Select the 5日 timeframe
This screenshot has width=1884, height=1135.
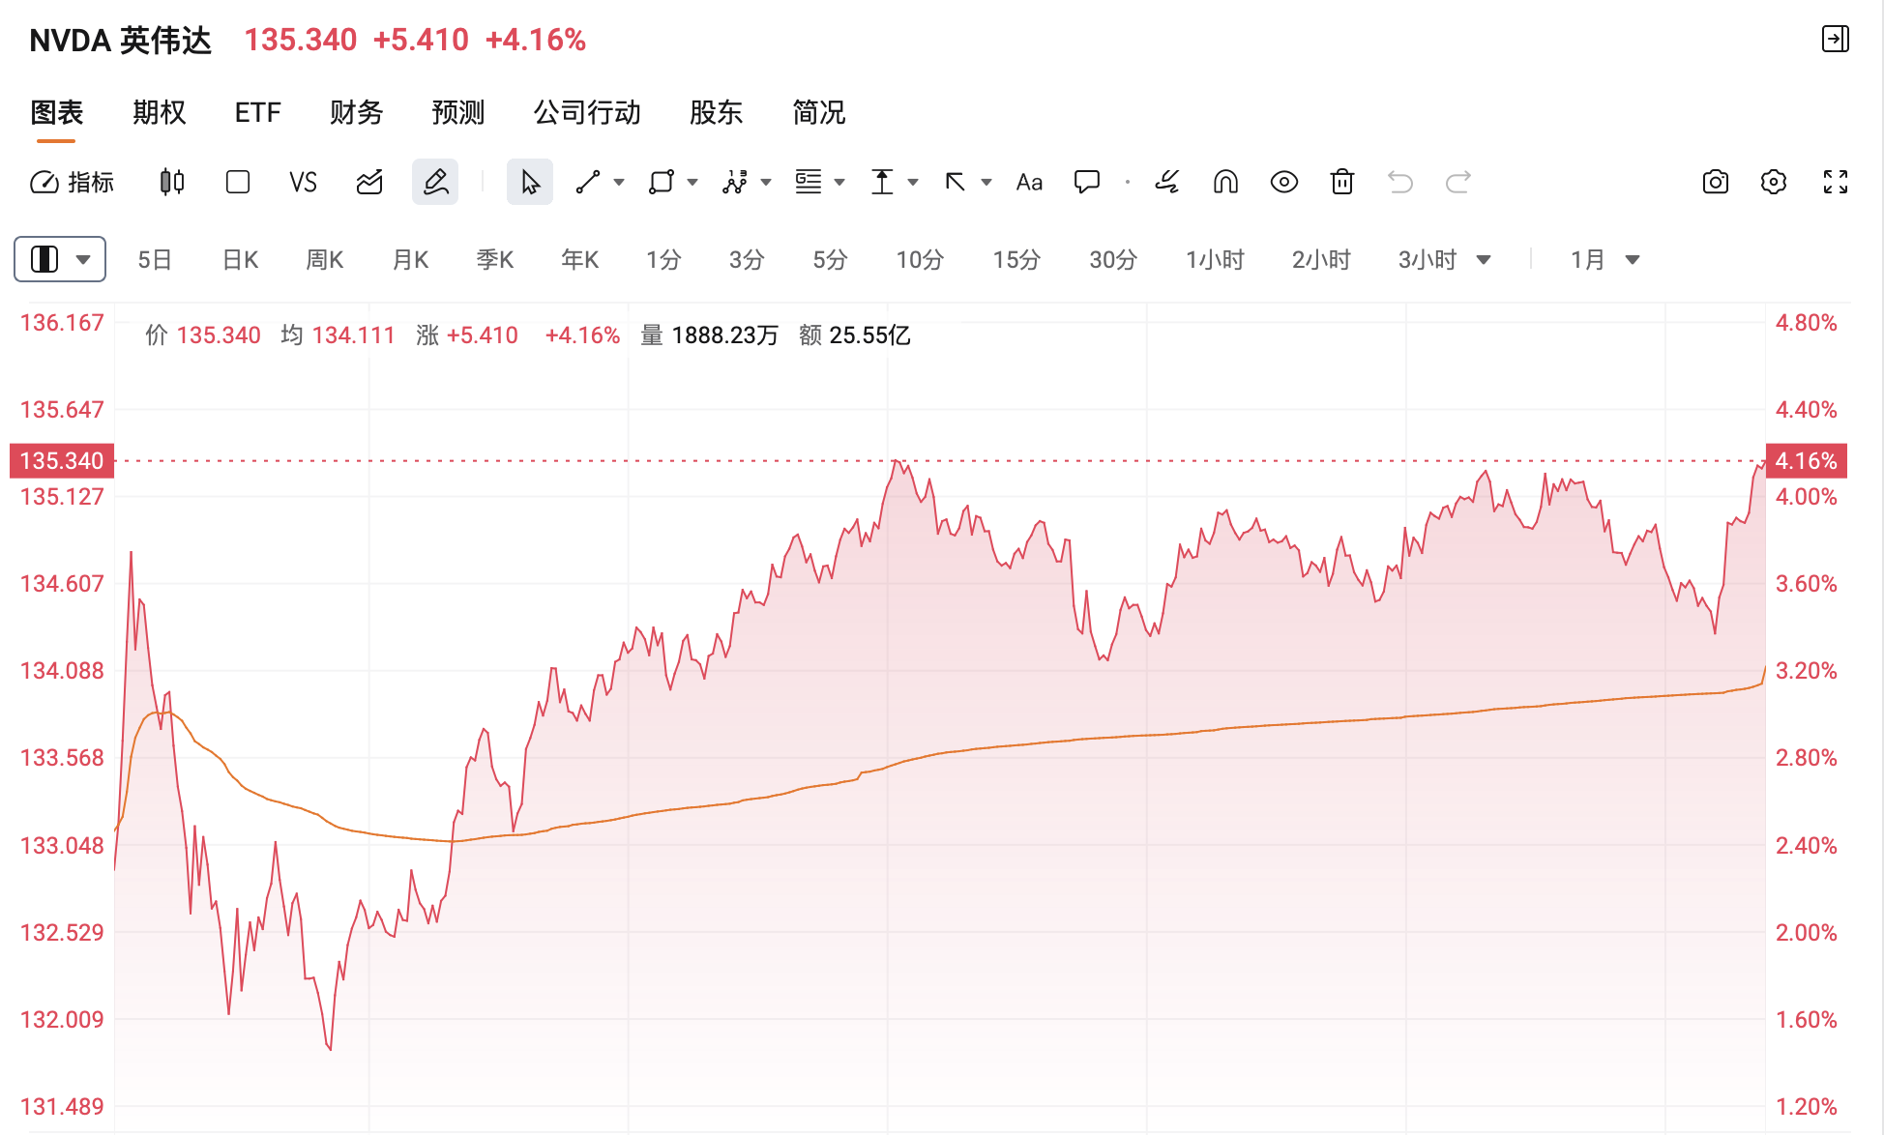[155, 259]
